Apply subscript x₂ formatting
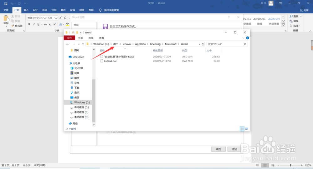 point(50,24)
